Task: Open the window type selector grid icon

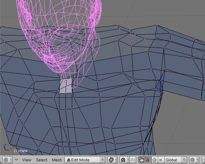Action: point(7,160)
